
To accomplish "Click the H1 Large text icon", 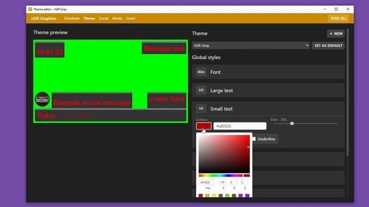I will 201,90.
